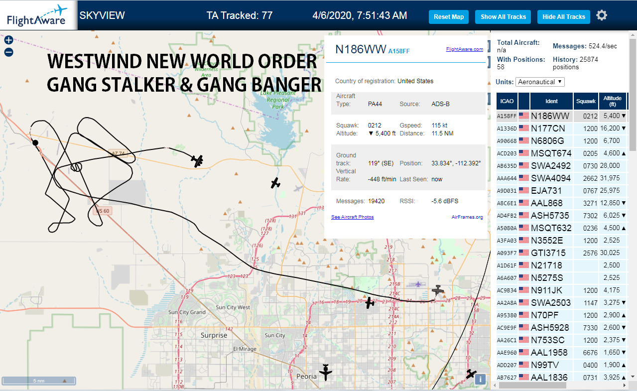Click the FlightAware logo
The width and height of the screenshot is (637, 391).
click(37, 15)
